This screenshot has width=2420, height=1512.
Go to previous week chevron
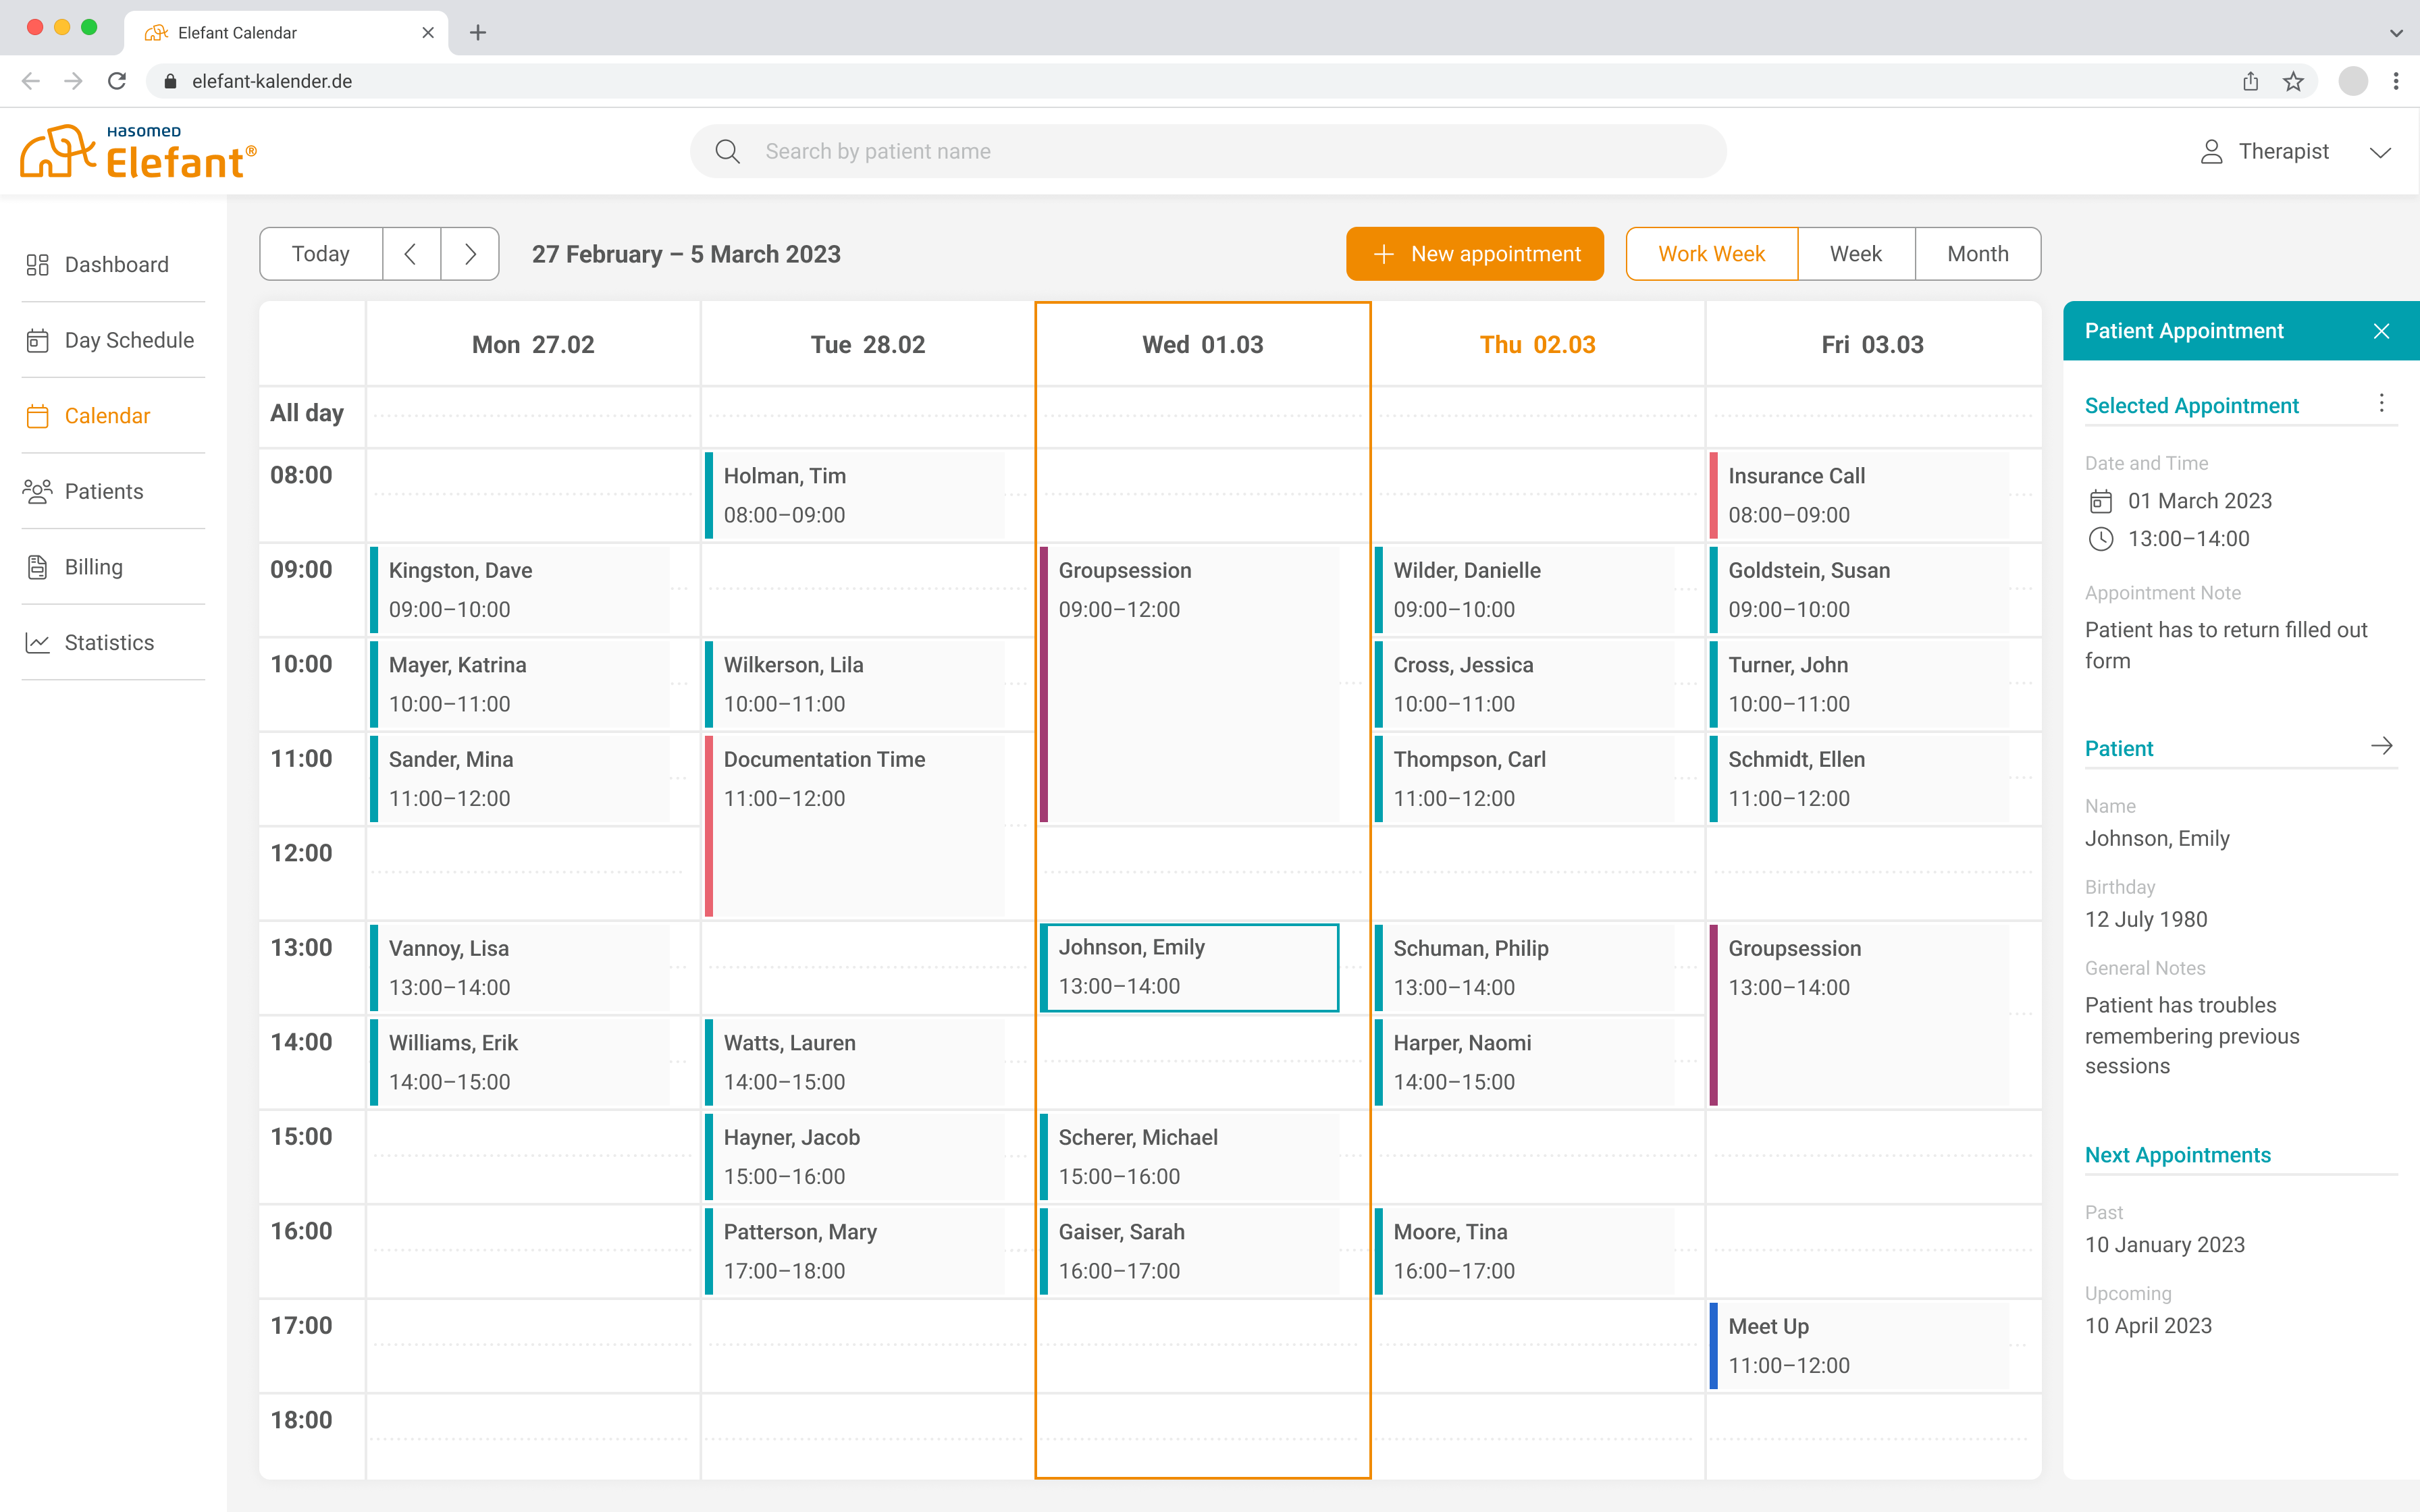click(x=411, y=254)
